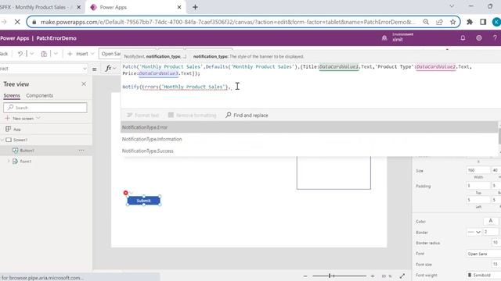Expand the Form1 tree node
Image resolution: width=501 pixels, height=281 pixels.
[x=9, y=162]
